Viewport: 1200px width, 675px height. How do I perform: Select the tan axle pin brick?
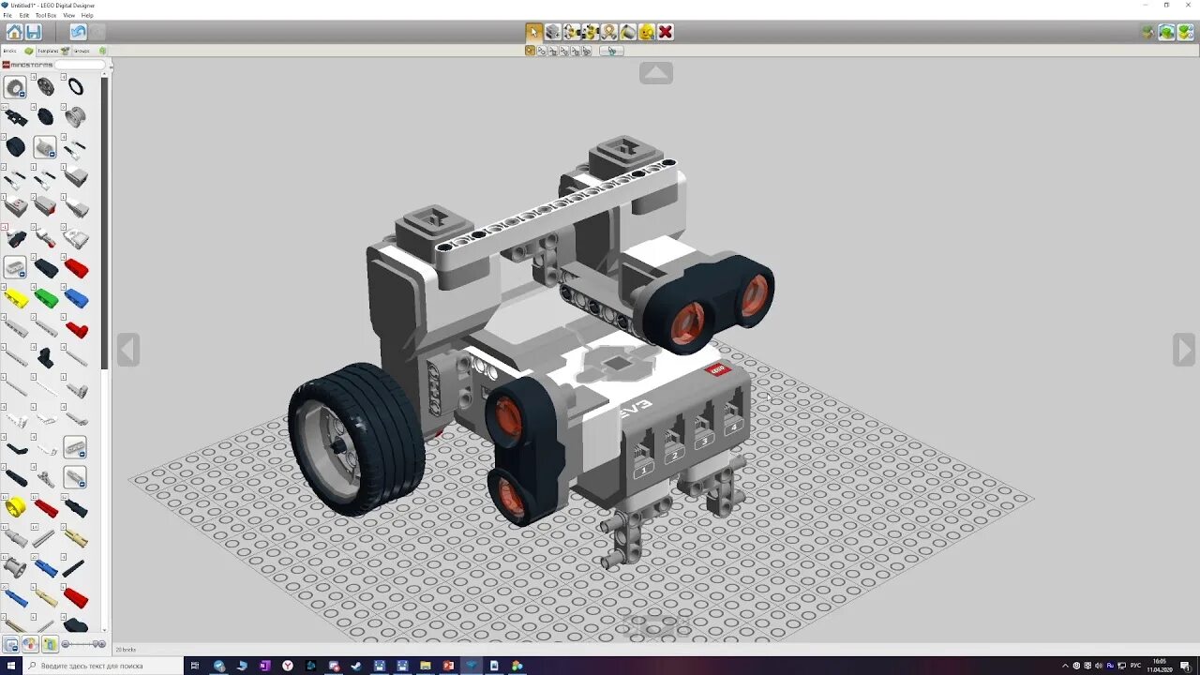pyautogui.click(x=76, y=538)
